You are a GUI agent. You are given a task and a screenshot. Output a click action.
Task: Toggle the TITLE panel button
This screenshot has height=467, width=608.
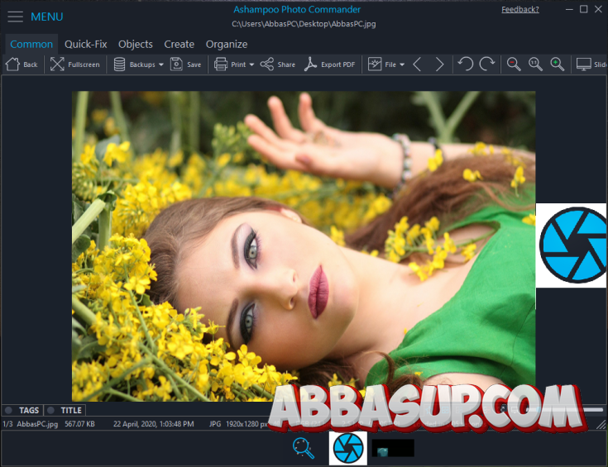(65, 410)
